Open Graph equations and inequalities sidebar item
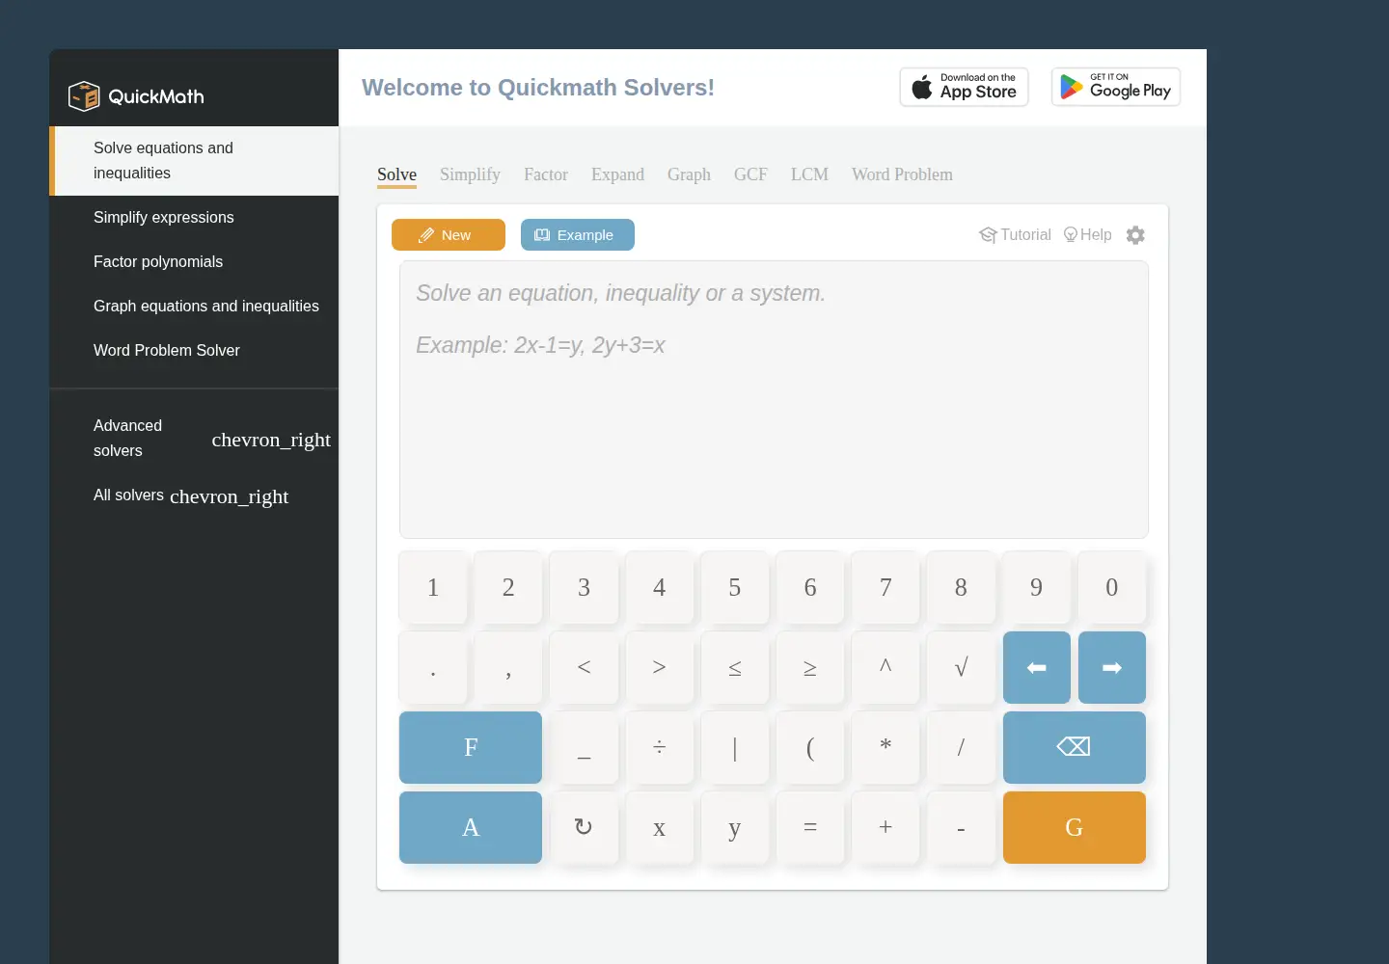 [x=194, y=307]
